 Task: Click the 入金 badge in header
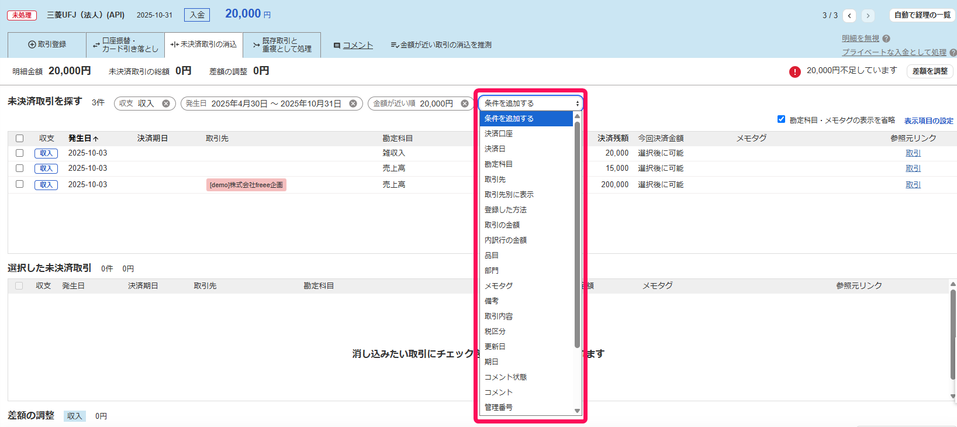pyautogui.click(x=197, y=15)
